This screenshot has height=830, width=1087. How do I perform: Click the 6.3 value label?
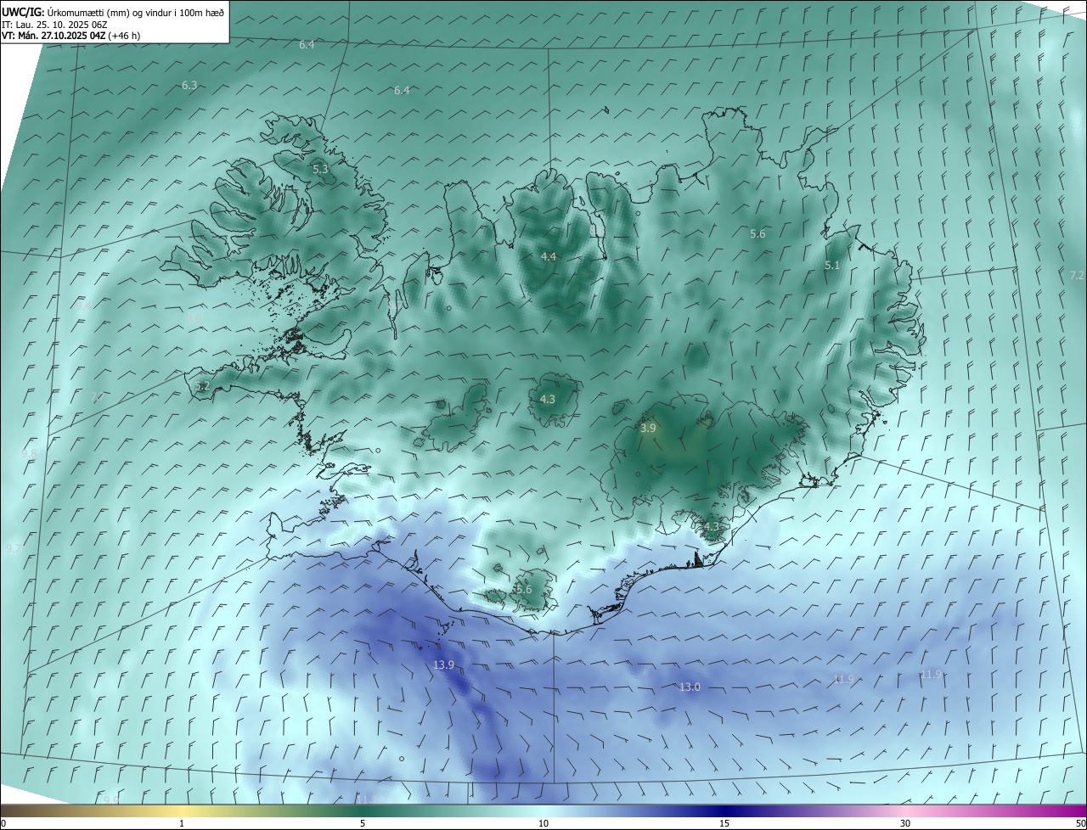tap(189, 86)
